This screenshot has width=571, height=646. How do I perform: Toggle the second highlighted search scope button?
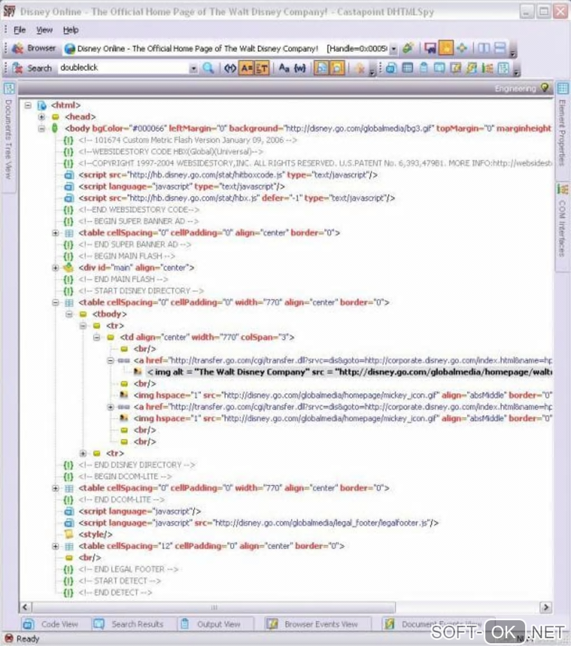pyautogui.click(x=337, y=68)
